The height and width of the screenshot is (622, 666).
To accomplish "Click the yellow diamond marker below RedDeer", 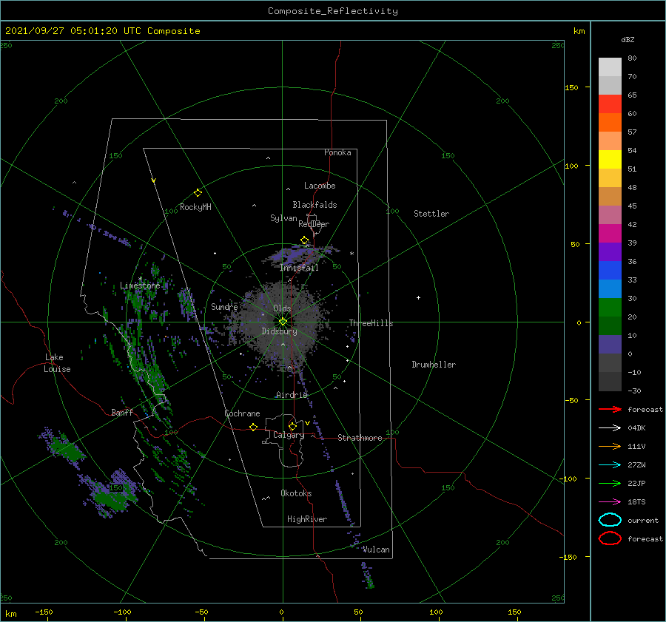I will tap(304, 240).
